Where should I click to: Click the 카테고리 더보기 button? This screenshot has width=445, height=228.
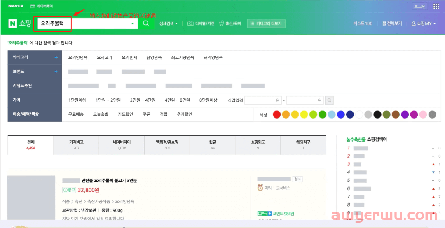tap(266, 23)
